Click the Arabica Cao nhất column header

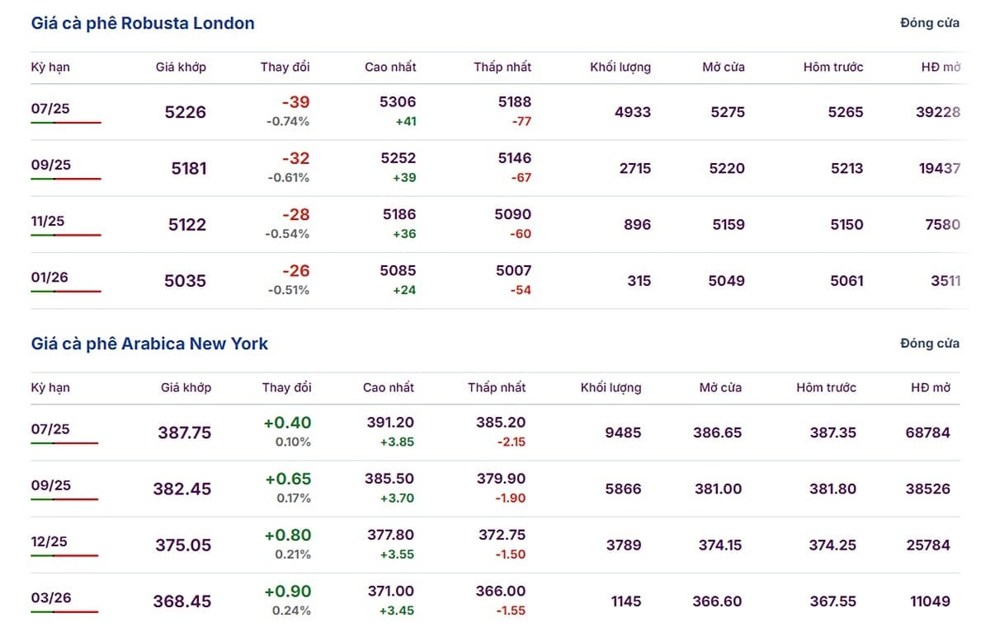(389, 387)
